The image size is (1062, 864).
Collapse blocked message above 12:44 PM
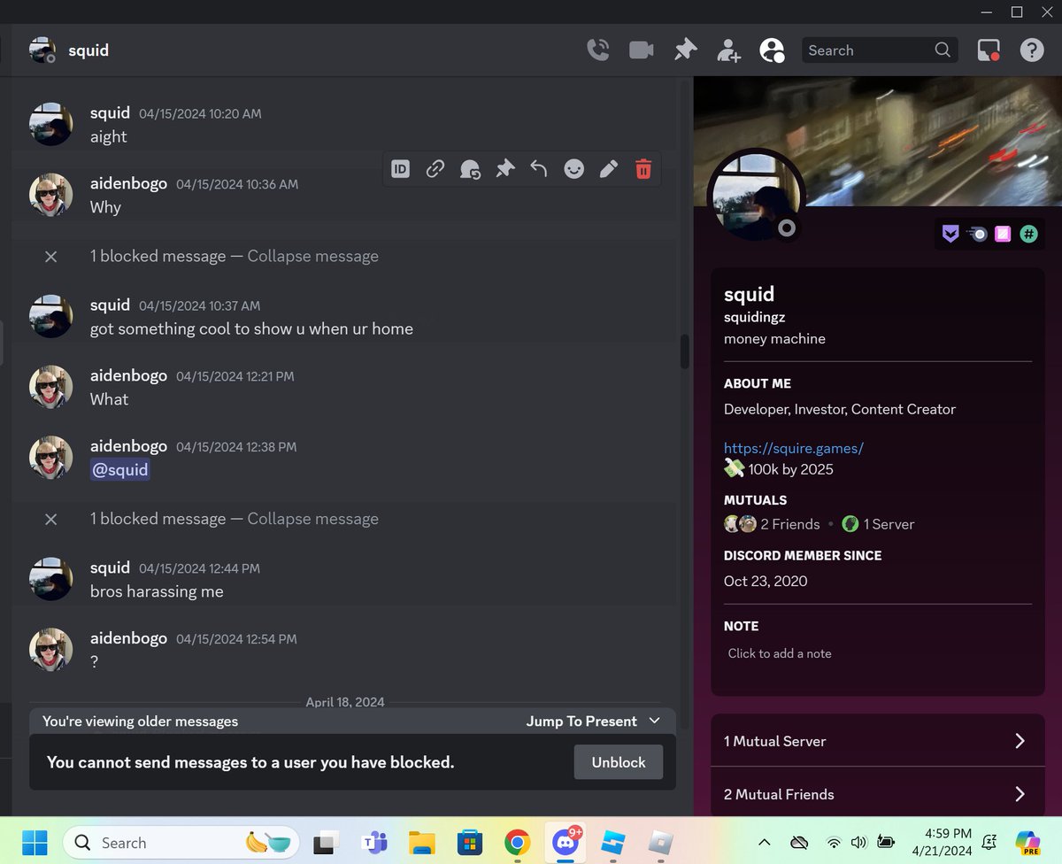[x=312, y=519]
